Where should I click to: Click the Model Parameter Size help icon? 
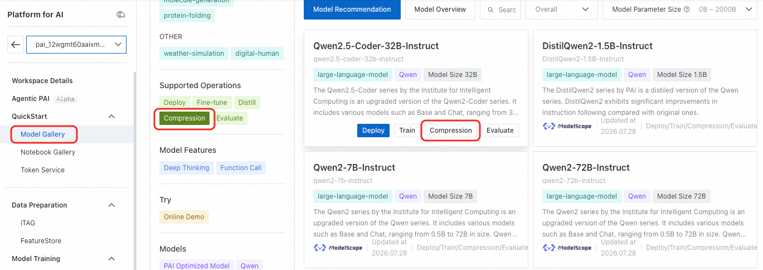tap(687, 9)
